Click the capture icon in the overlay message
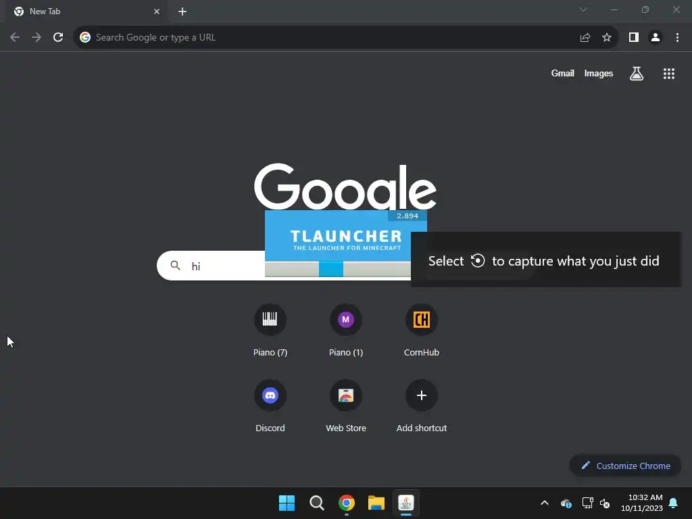692x519 pixels. (x=478, y=260)
